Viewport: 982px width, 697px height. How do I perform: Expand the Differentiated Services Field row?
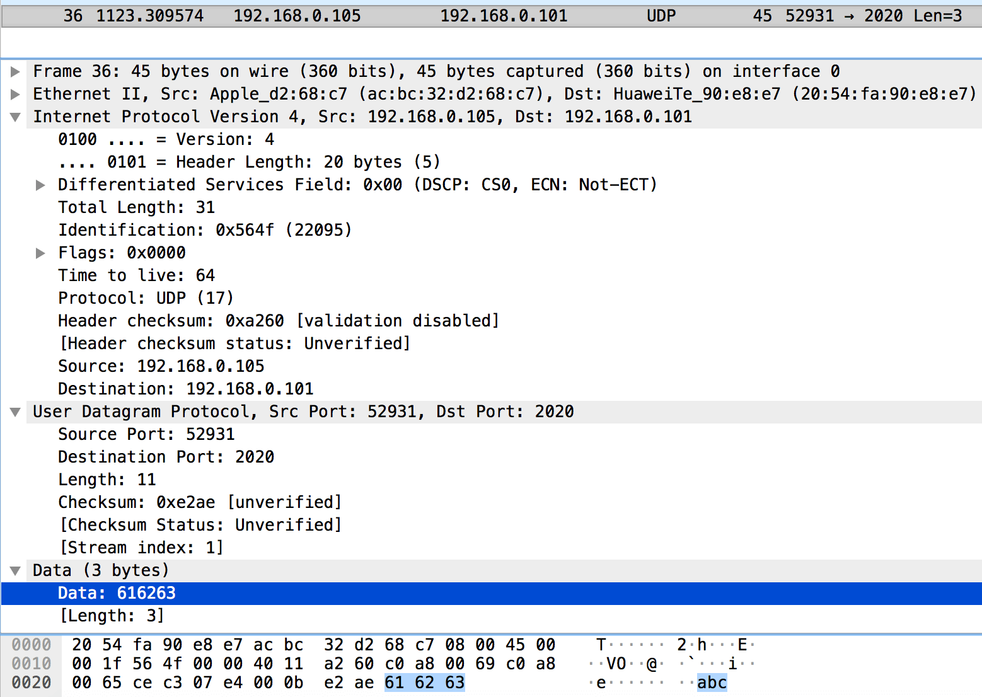40,185
